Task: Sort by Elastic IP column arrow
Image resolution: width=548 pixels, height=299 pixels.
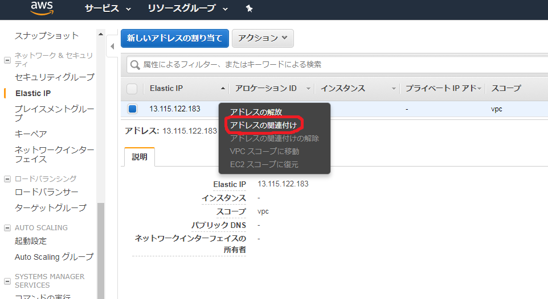Action: pos(222,89)
